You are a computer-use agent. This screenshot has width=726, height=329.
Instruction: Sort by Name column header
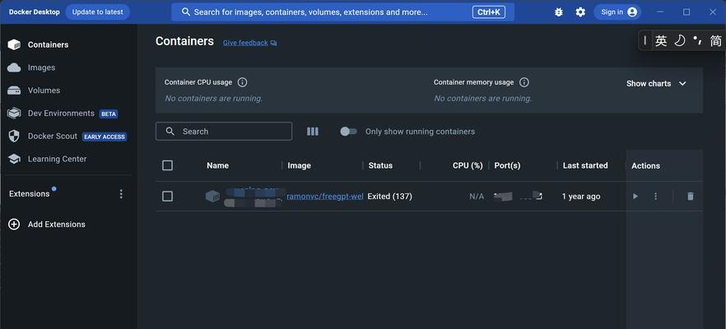coord(217,165)
